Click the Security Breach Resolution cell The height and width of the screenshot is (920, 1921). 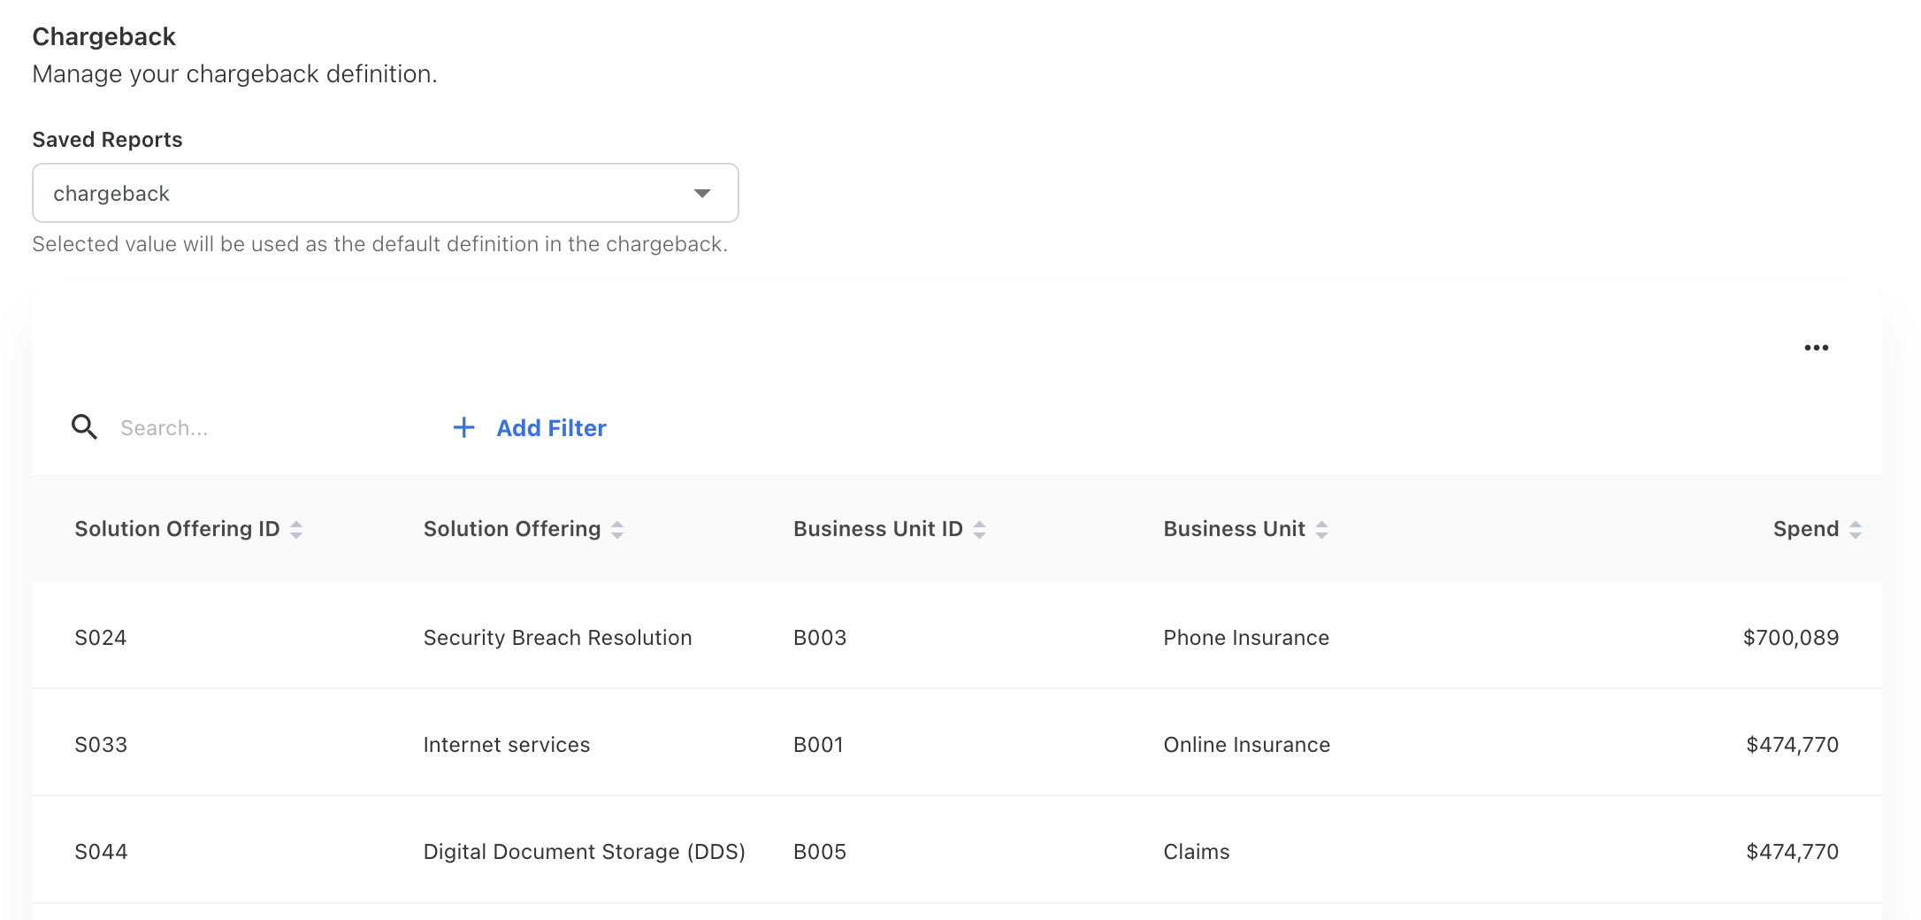click(x=557, y=638)
